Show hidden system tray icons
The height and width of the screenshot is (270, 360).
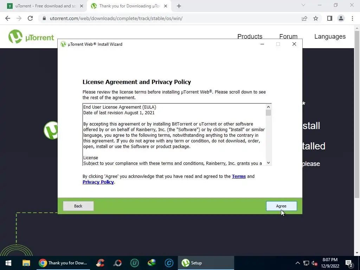pos(297,263)
